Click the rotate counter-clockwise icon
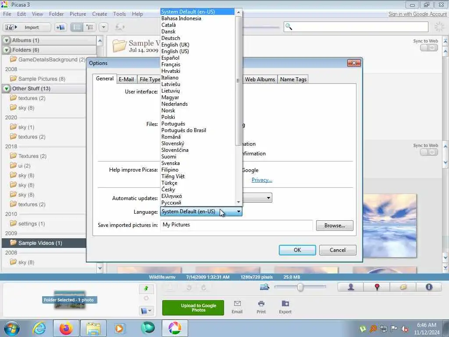This screenshot has width=449, height=337. tap(189, 287)
